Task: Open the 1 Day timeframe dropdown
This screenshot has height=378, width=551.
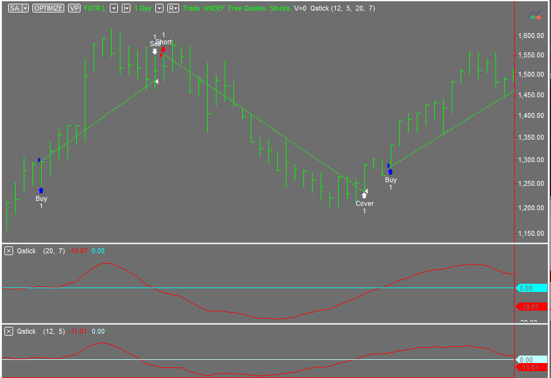Action: [160, 8]
